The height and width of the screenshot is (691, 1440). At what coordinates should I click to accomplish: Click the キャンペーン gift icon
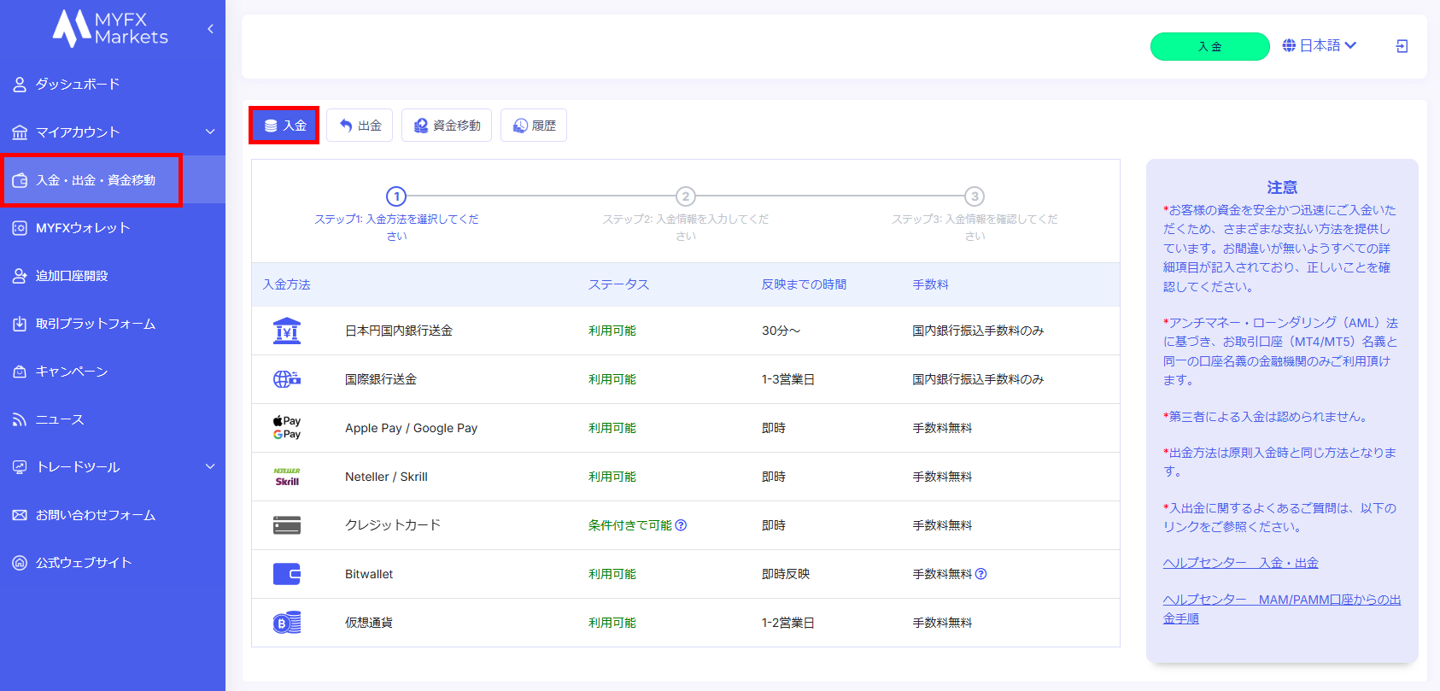click(20, 372)
